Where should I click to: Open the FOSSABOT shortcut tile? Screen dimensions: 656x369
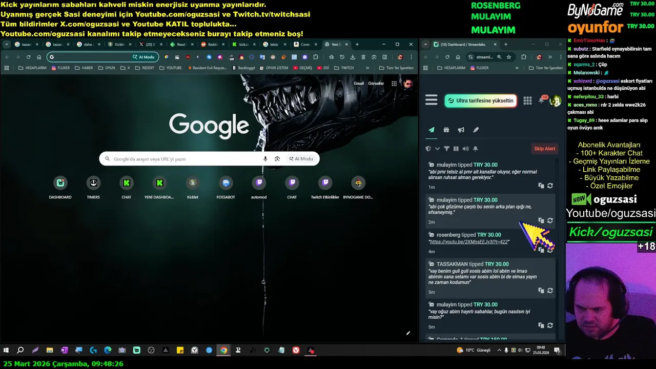(225, 188)
